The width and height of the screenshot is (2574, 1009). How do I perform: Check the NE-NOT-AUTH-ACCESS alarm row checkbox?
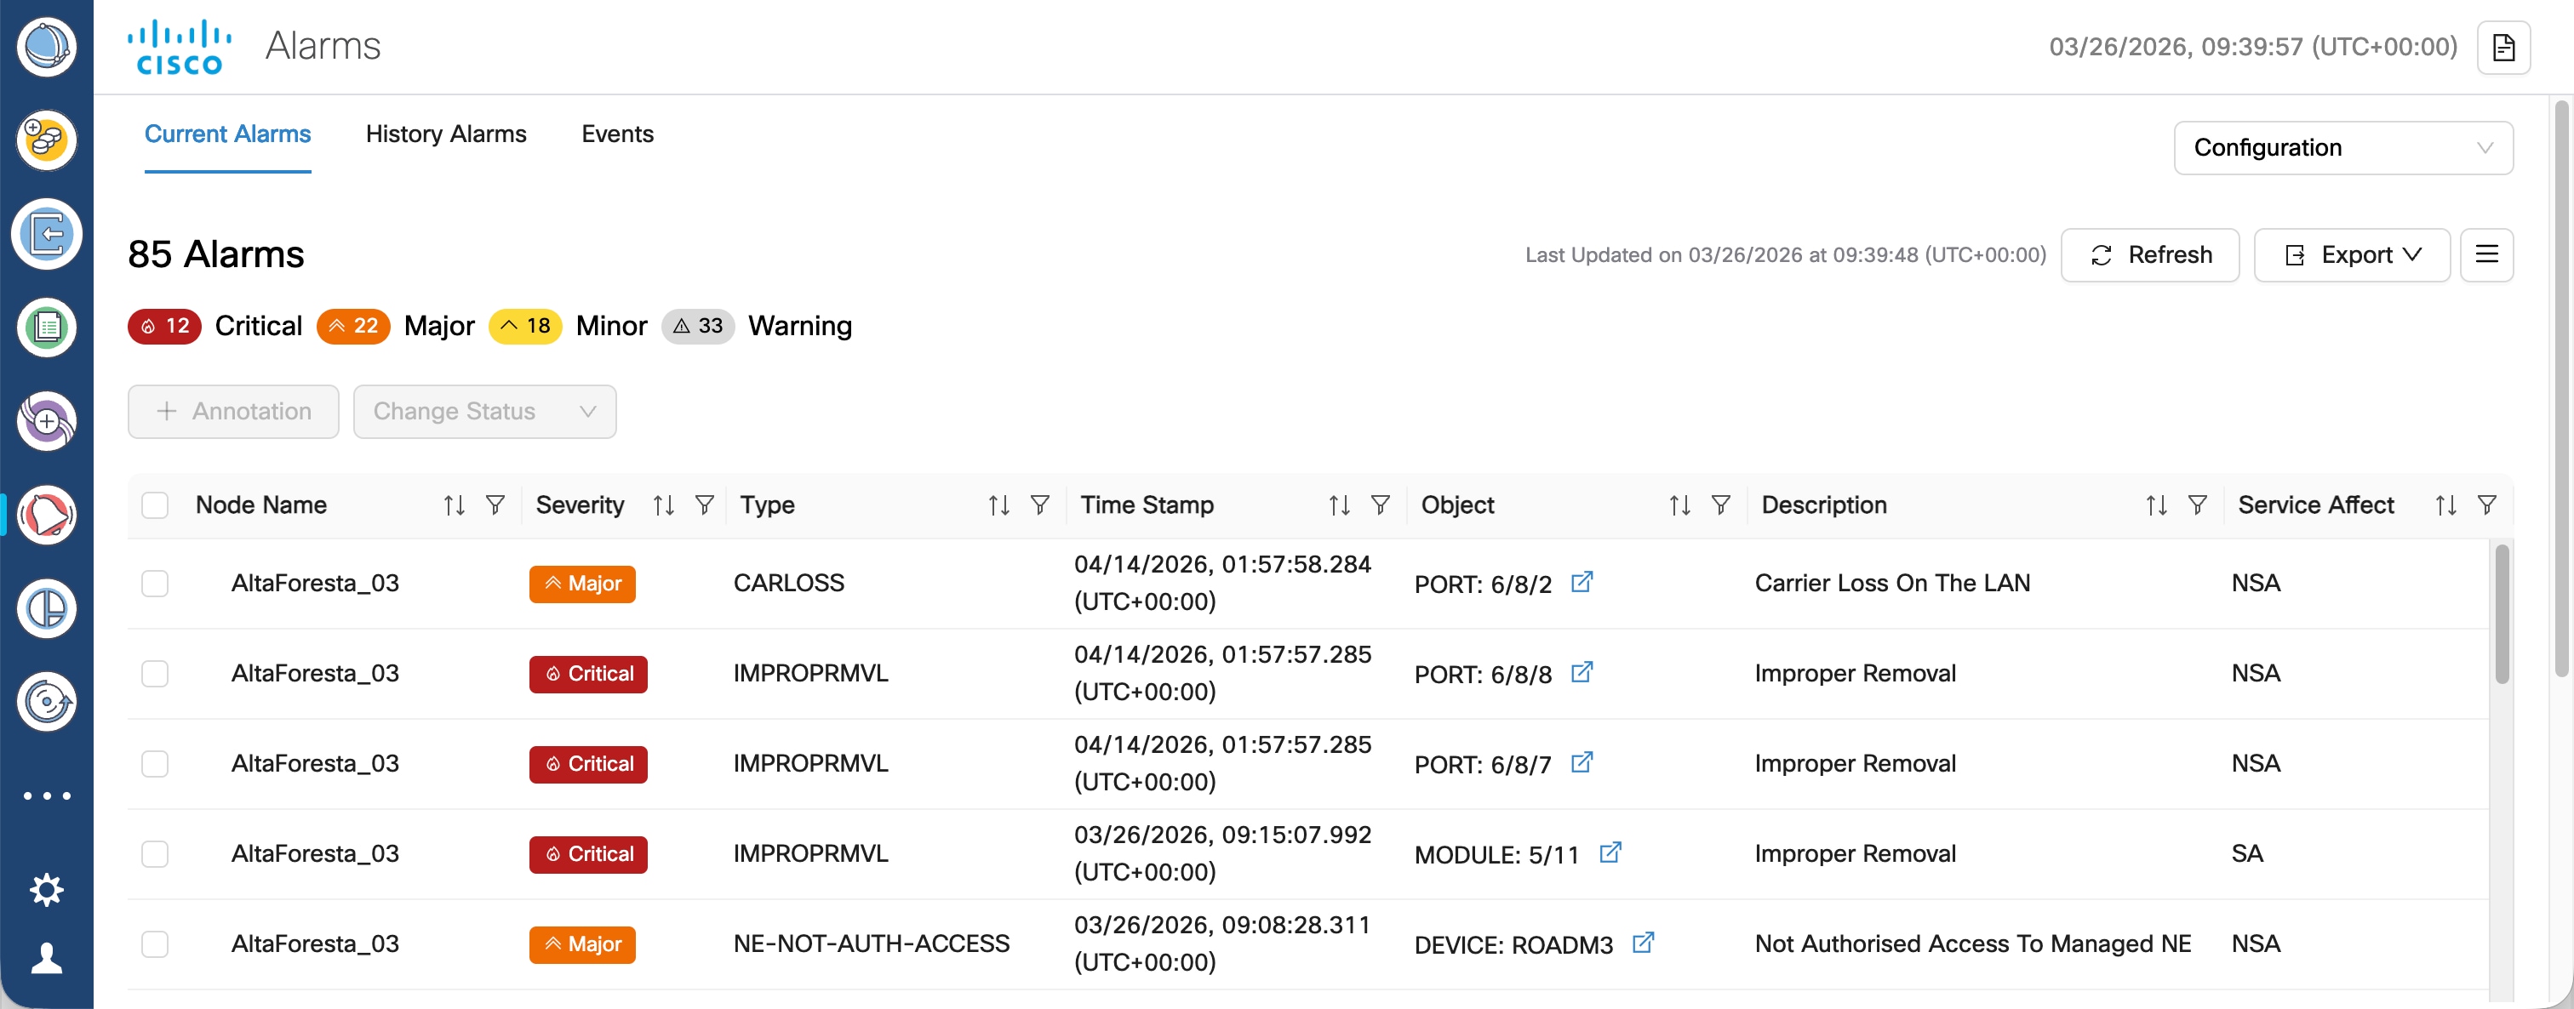pos(155,944)
